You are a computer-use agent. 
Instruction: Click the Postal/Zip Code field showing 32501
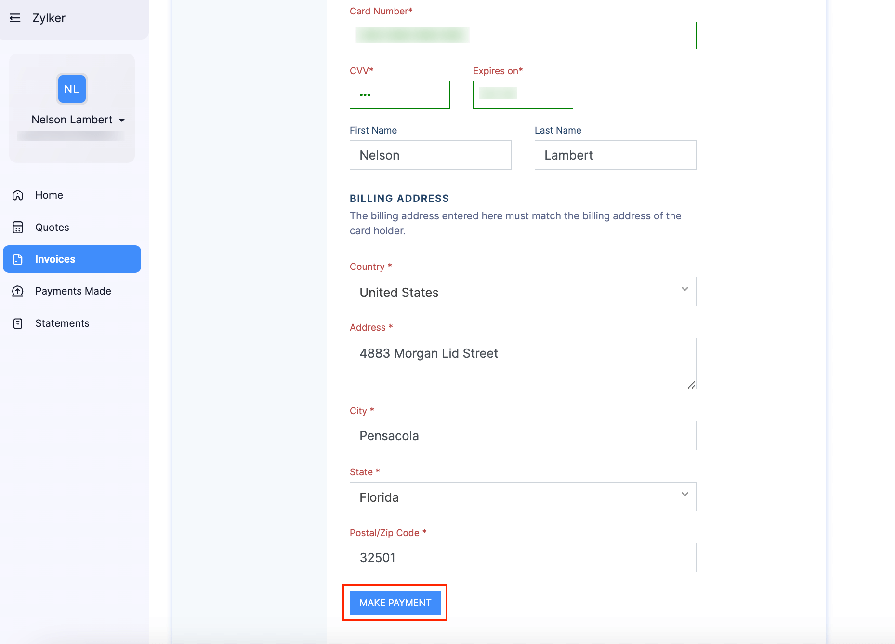click(523, 557)
